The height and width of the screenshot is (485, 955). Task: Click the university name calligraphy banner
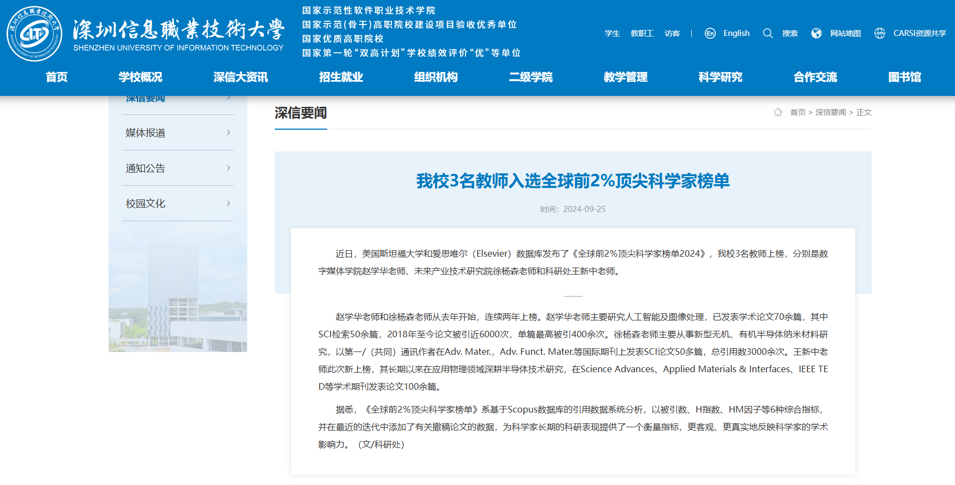(178, 30)
